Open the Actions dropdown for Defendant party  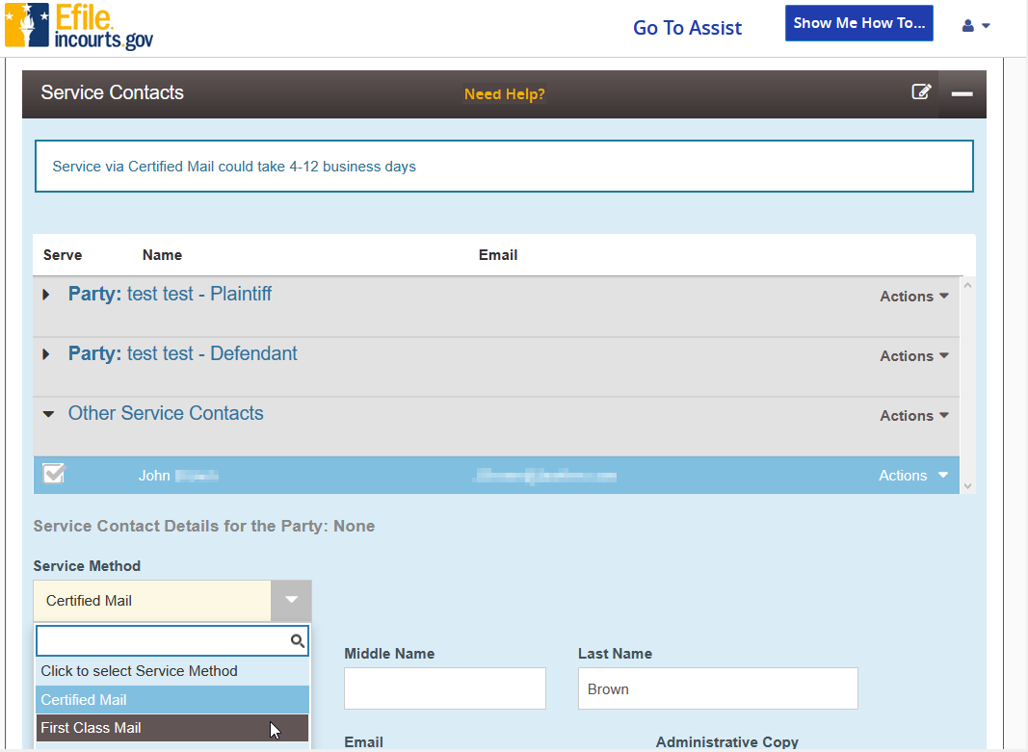coord(914,355)
